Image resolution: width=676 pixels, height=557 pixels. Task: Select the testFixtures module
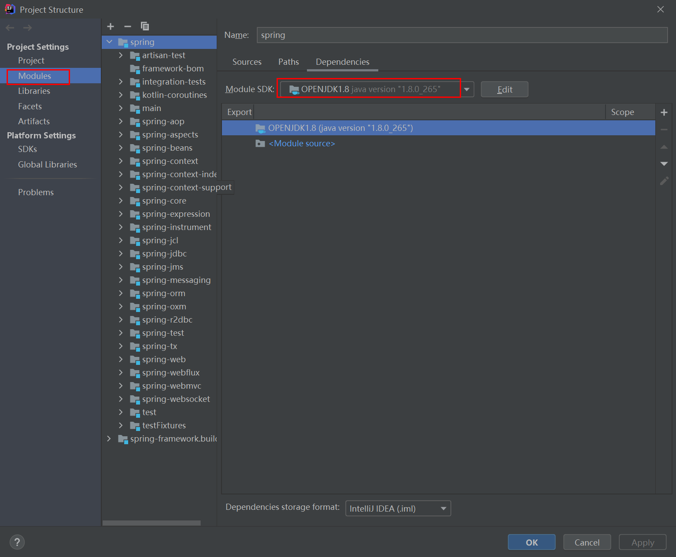tap(164, 425)
